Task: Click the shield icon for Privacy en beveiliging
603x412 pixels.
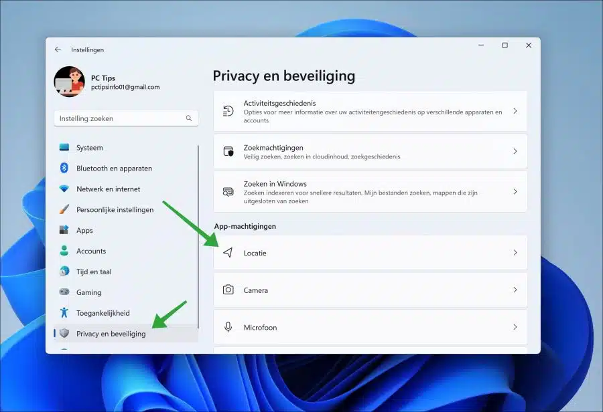Action: (64, 333)
